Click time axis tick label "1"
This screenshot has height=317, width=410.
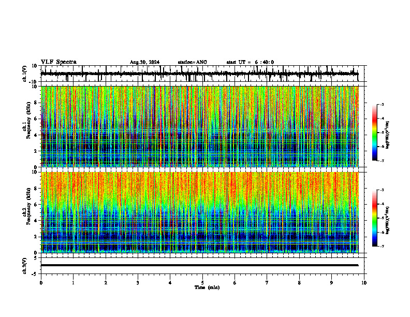click(x=73, y=283)
